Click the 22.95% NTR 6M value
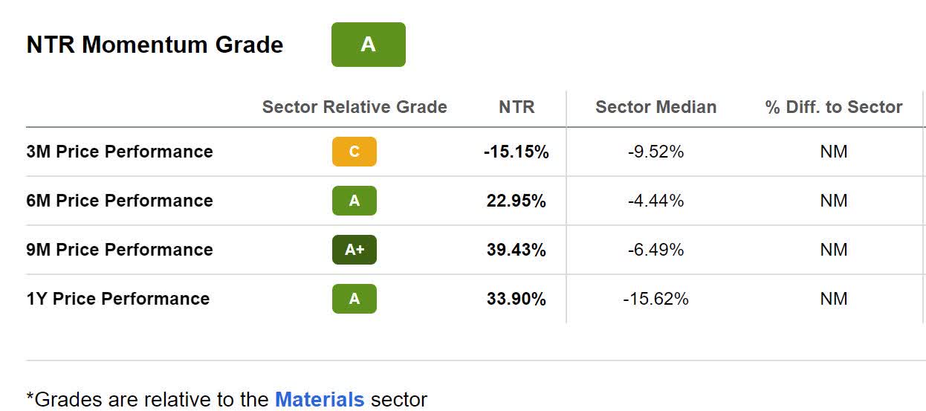Viewport: 926px width, 411px height. 516,201
